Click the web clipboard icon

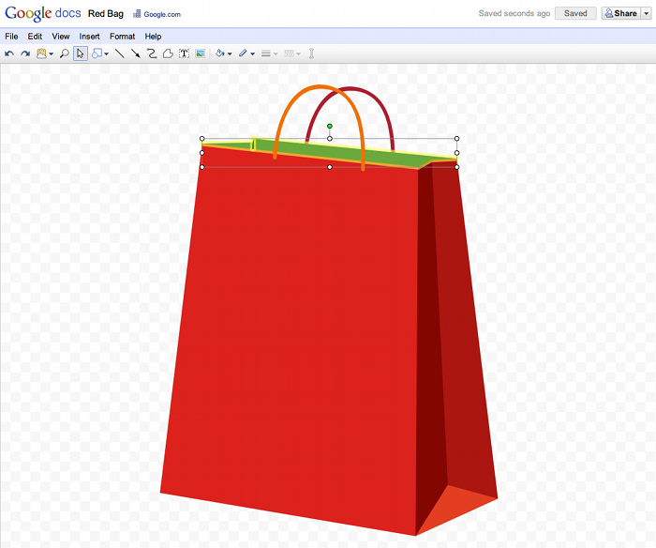(x=41, y=53)
